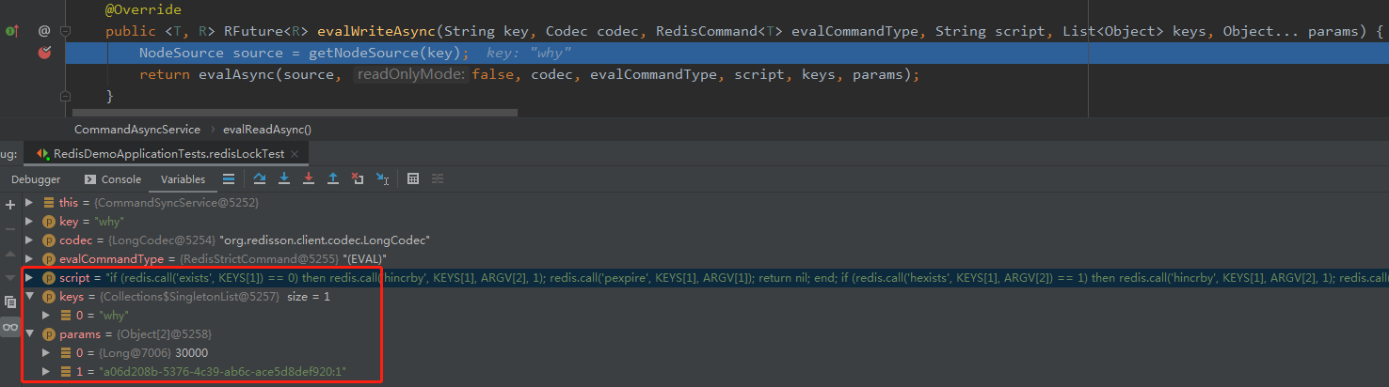Close the RedisDemoApplicationTests.redisLockTest debug tab
1389x387 pixels.
tap(295, 153)
